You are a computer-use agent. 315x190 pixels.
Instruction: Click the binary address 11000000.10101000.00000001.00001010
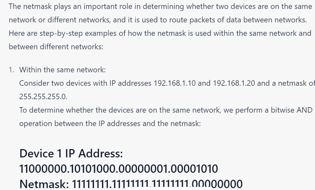[x=118, y=169]
